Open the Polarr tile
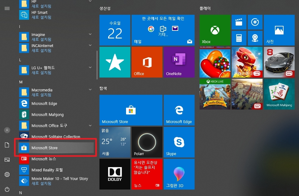The height and width of the screenshot is (196, 299). pos(147,142)
